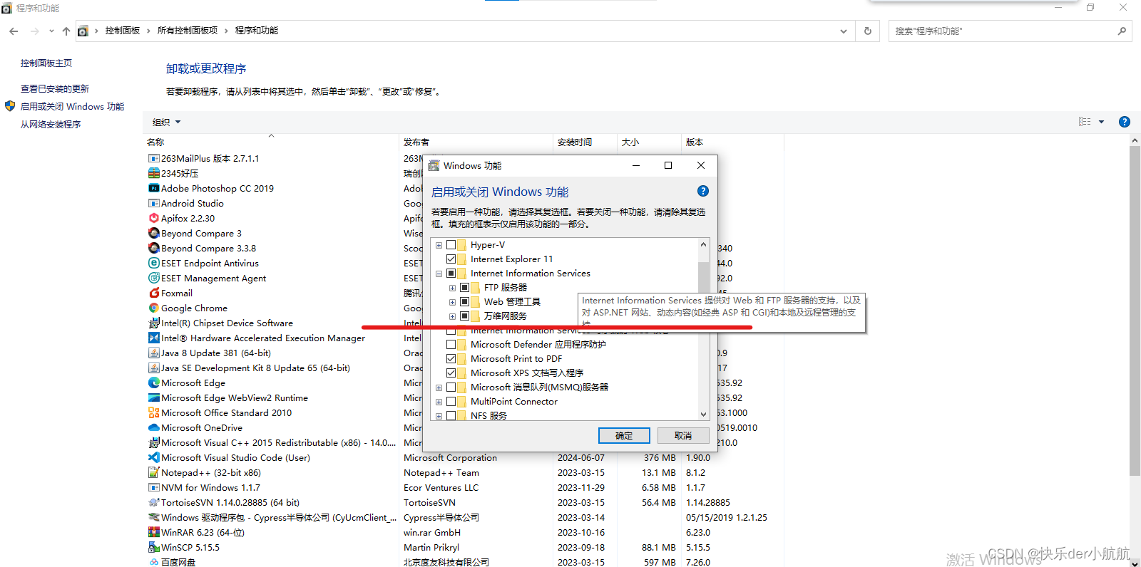
Task: Select the Beyond Compare 3.3.8 icon
Action: coord(153,248)
